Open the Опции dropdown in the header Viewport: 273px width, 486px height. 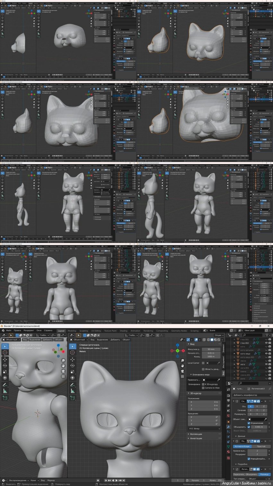pos(219,335)
